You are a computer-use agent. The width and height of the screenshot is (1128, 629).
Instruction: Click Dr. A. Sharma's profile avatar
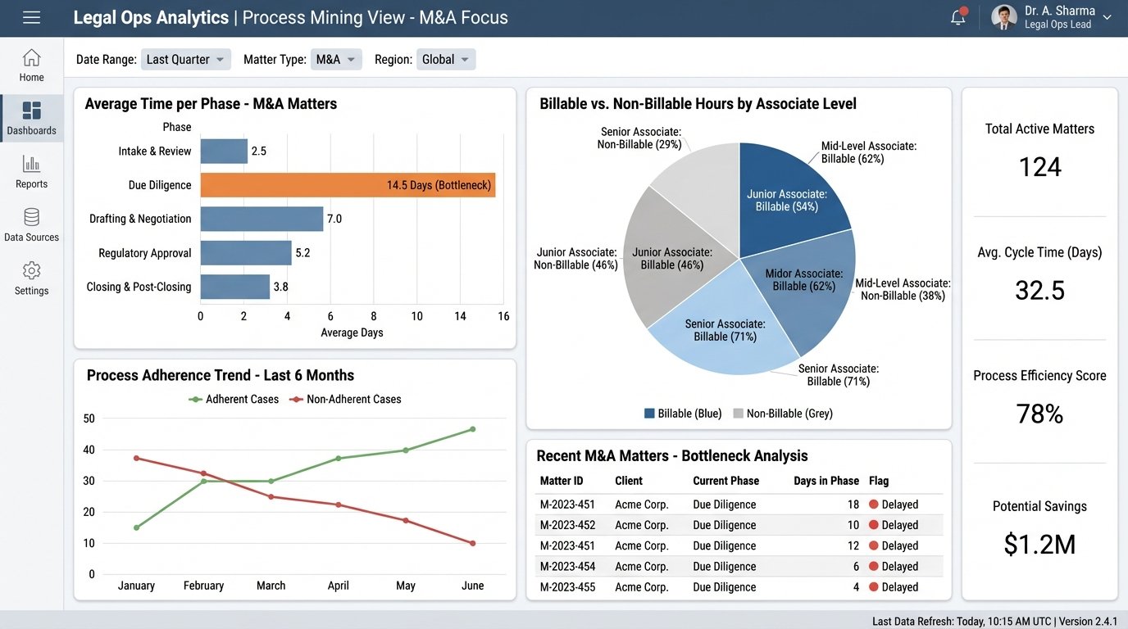(x=1003, y=16)
